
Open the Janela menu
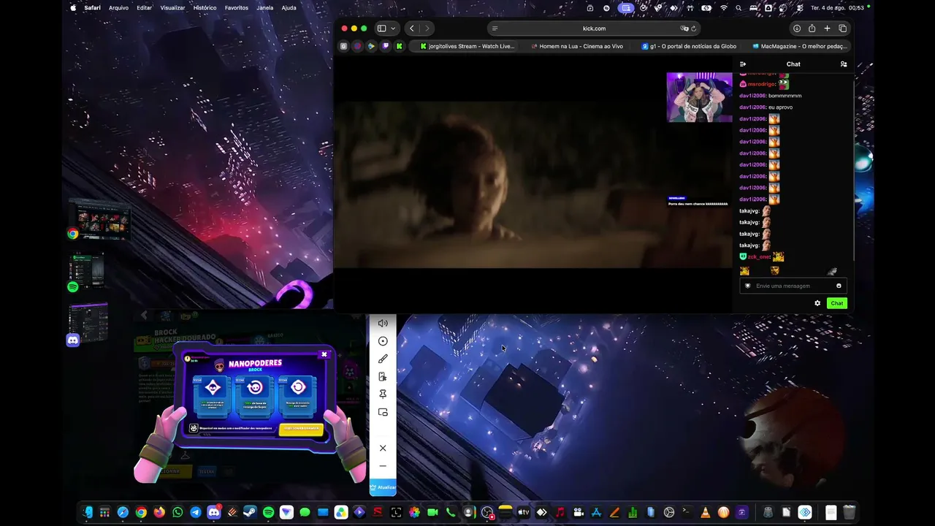tap(265, 8)
